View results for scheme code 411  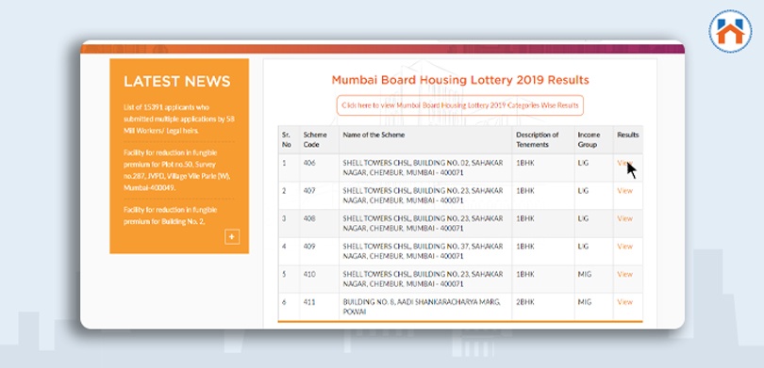coord(624,302)
